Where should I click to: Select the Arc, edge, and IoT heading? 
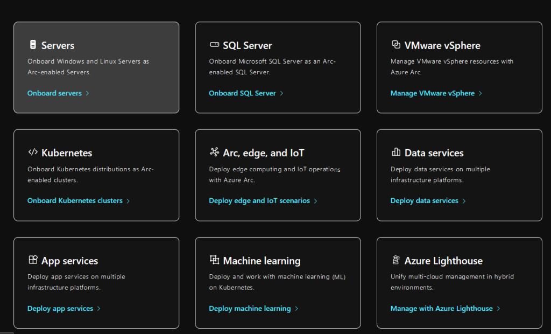click(264, 153)
